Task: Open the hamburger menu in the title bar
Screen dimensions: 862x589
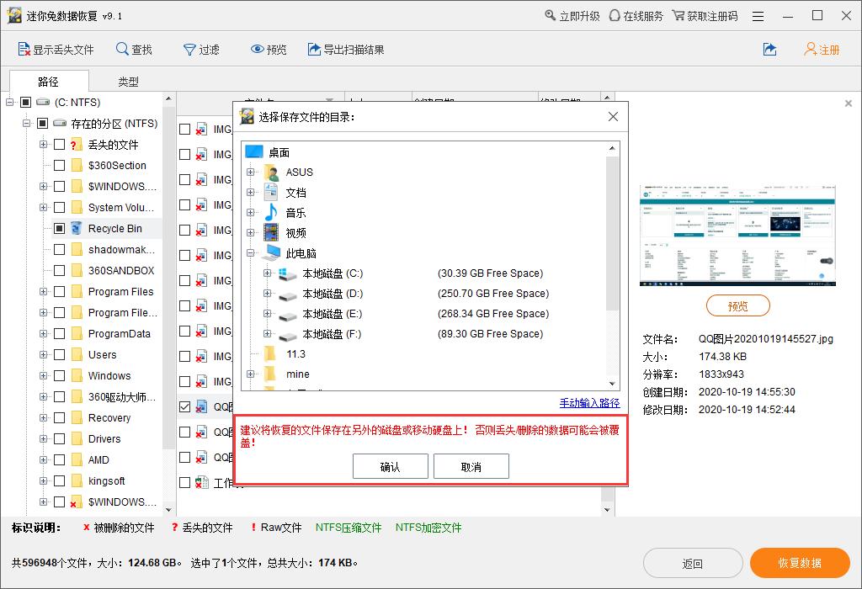Action: pos(758,15)
